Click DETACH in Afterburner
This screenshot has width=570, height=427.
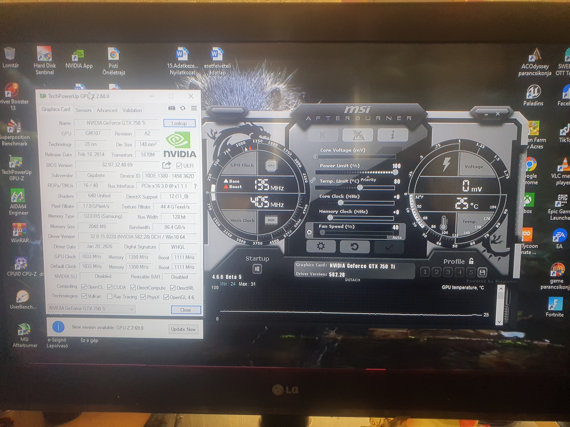[x=352, y=280]
